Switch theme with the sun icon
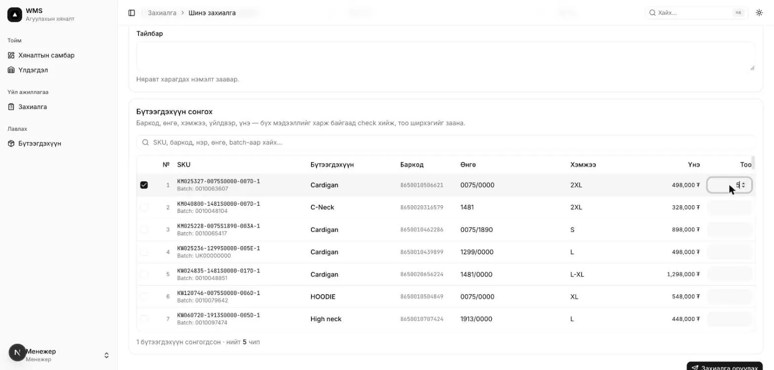The width and height of the screenshot is (774, 370). pos(759,13)
